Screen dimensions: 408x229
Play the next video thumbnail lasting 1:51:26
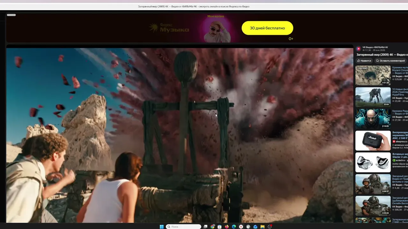pos(373,76)
